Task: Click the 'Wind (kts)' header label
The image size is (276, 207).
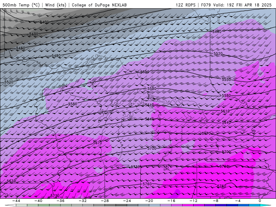Action: tap(56, 5)
